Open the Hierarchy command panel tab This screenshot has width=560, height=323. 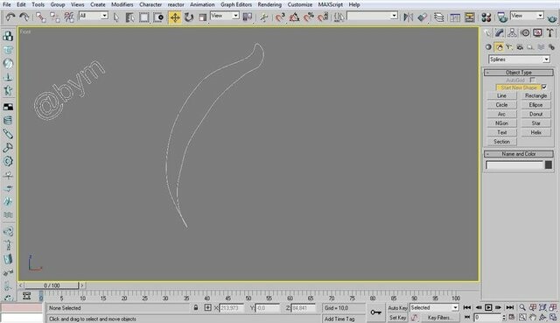pos(512,33)
